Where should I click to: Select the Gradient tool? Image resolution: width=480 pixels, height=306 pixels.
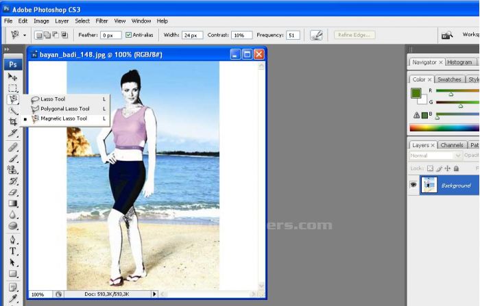[x=12, y=203]
